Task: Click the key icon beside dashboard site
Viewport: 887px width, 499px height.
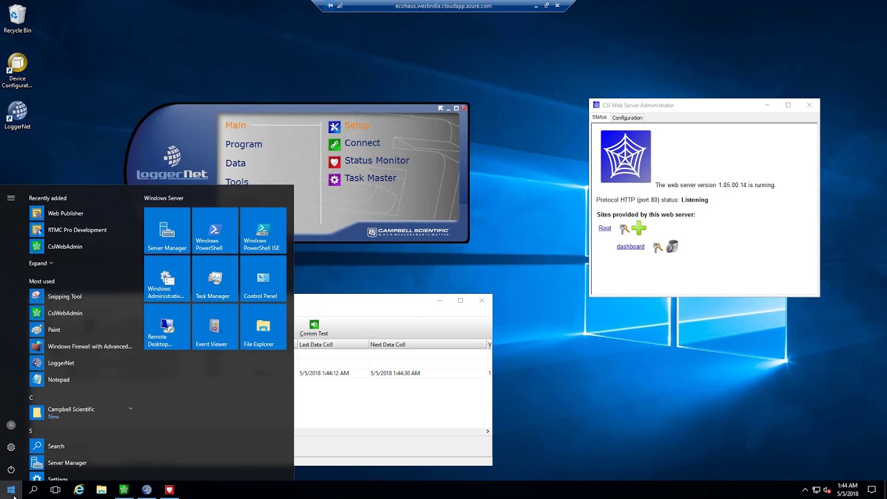Action: tap(658, 247)
